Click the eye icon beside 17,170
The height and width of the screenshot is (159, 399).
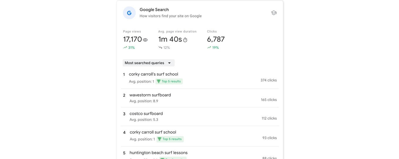tap(145, 40)
